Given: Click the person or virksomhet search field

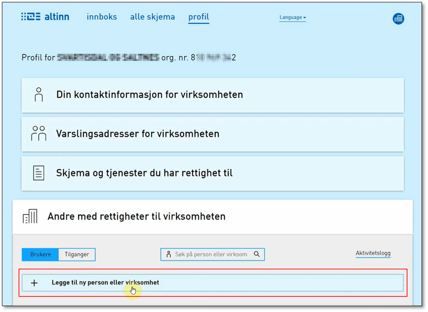Looking at the screenshot, I should pyautogui.click(x=211, y=254).
